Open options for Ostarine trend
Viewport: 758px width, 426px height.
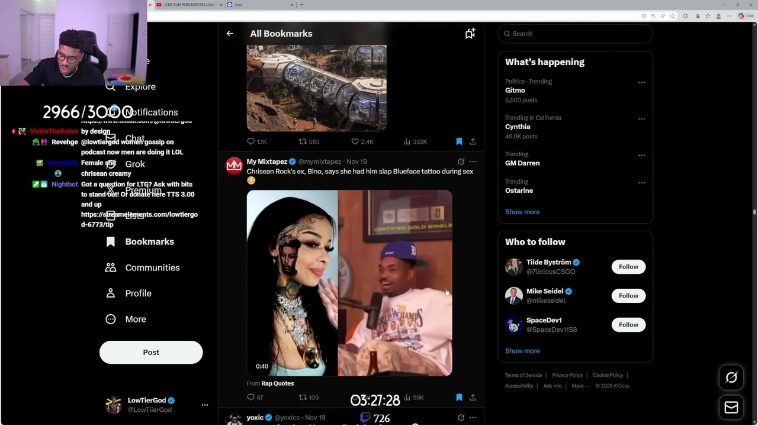pyautogui.click(x=641, y=183)
